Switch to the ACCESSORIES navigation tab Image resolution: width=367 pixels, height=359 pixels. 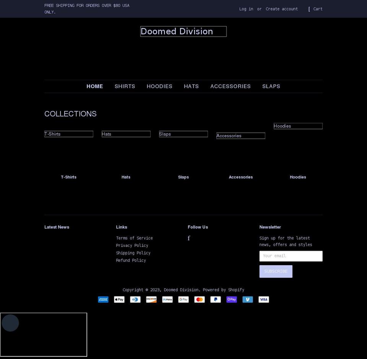click(x=231, y=86)
